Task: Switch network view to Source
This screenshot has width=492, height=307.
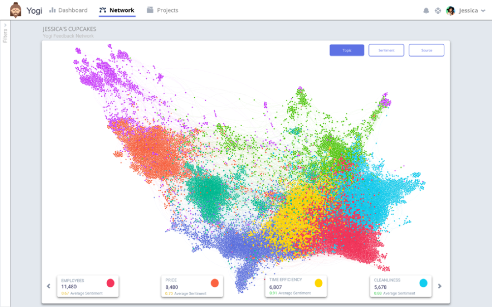Action: click(x=427, y=50)
